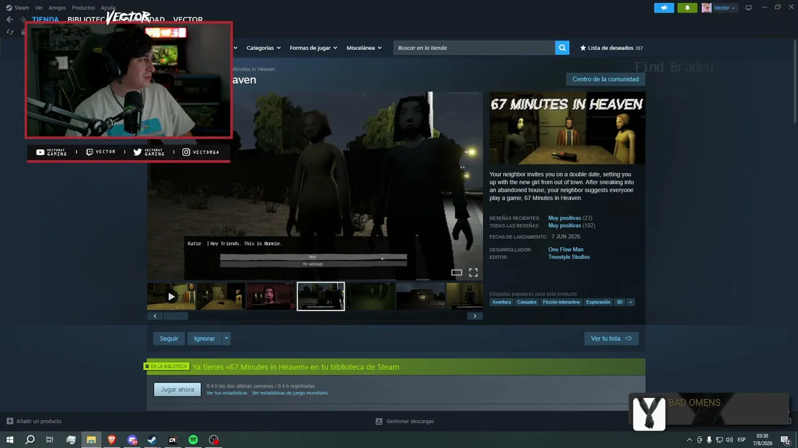Open the Windows notification center icon
Screen dimensions: 798x448
(785, 440)
